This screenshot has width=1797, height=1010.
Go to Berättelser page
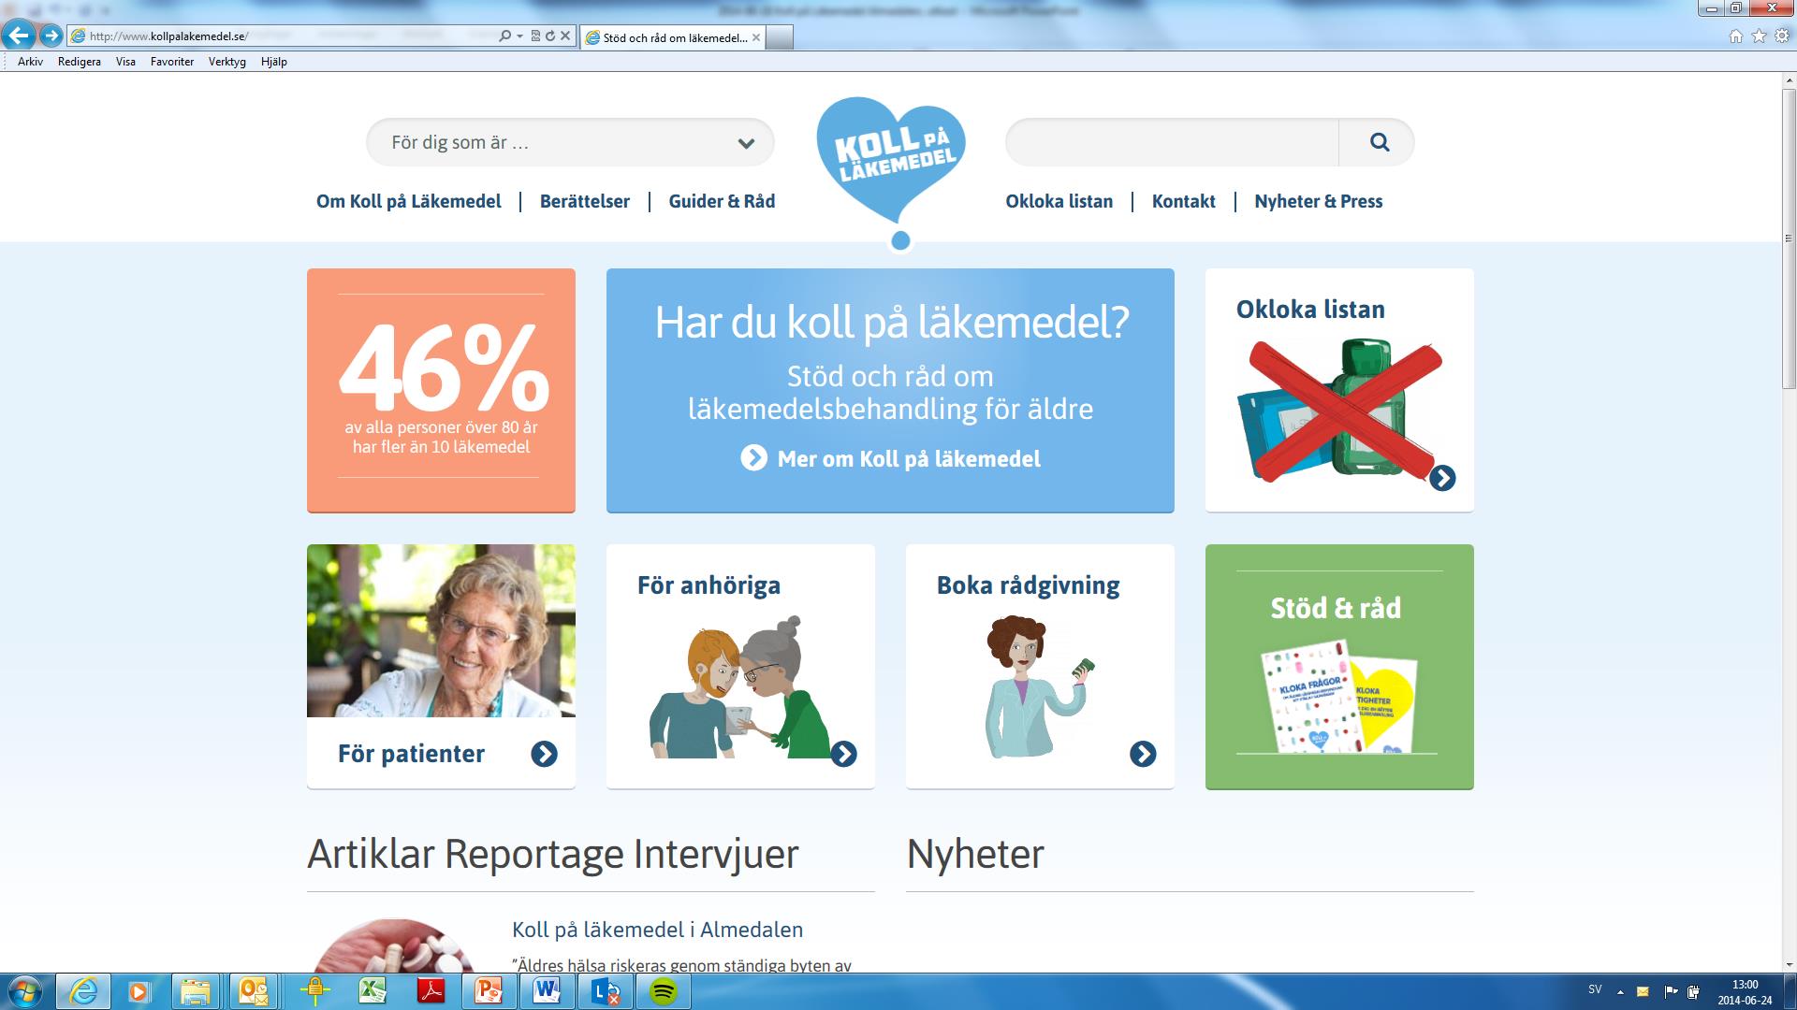[585, 201]
